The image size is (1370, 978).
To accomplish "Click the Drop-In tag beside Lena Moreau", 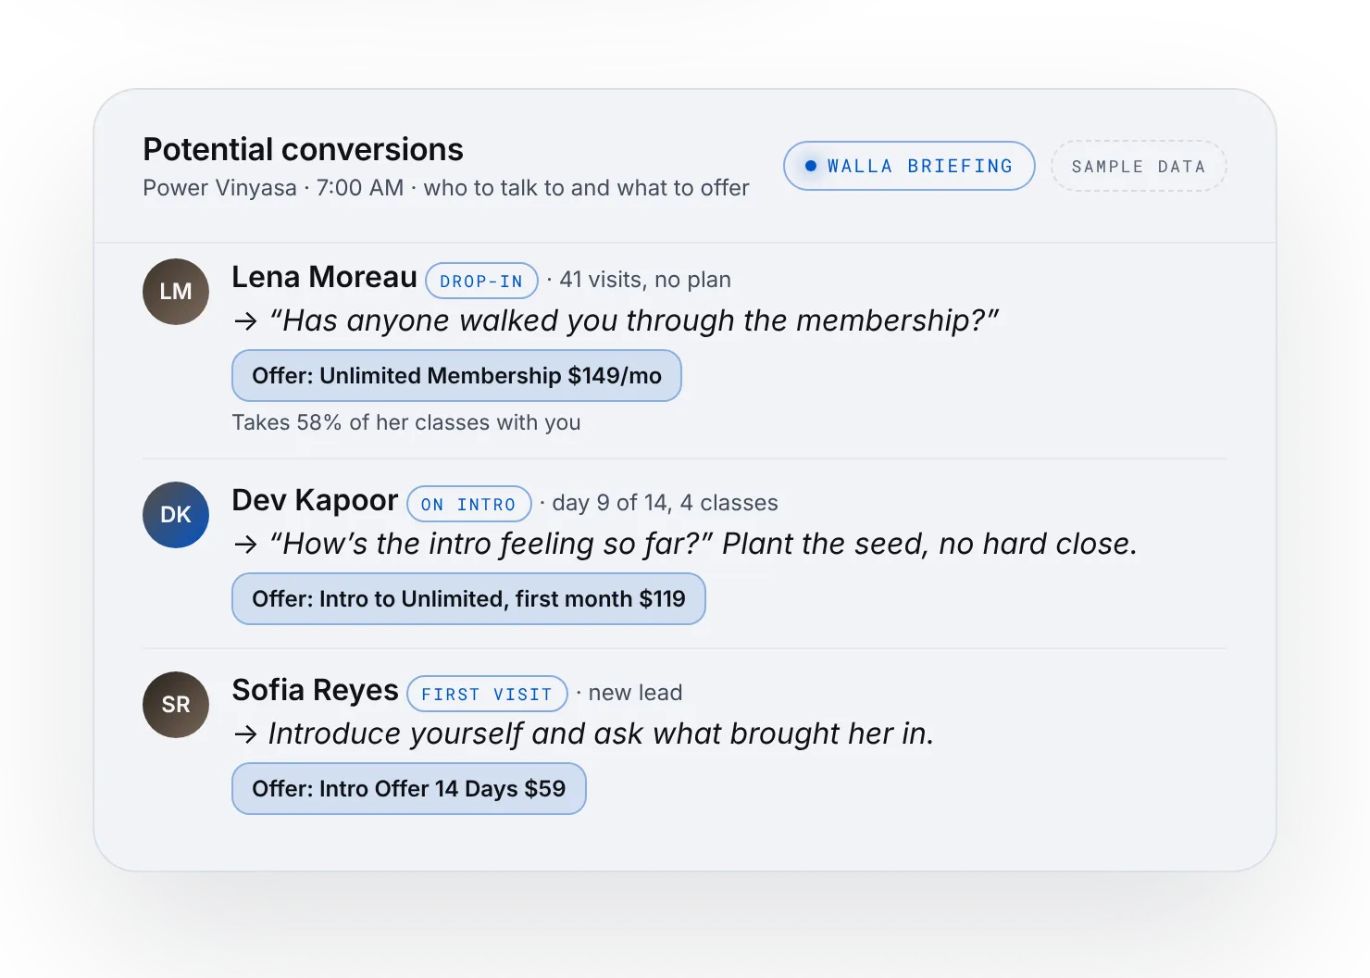I will point(481,281).
